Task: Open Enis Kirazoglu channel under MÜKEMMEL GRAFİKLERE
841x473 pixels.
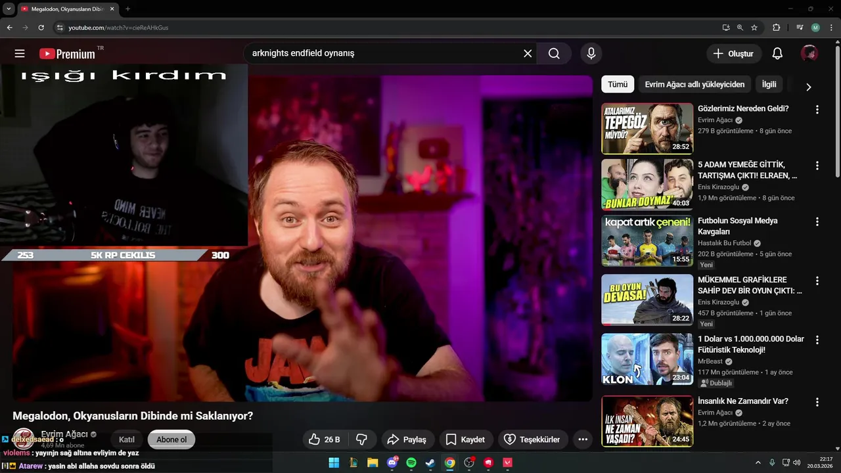Action: [x=719, y=302]
